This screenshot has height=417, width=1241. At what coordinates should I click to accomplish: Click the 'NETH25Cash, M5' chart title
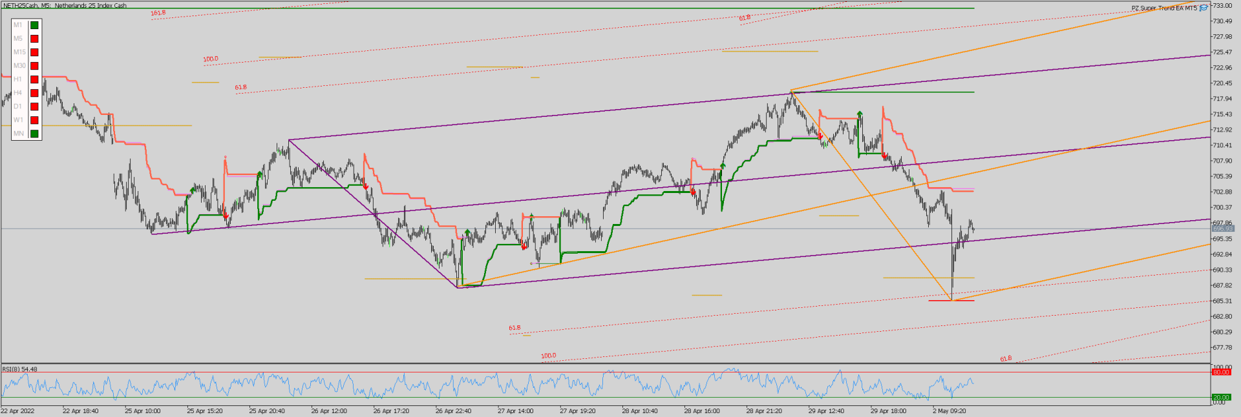pyautogui.click(x=27, y=5)
